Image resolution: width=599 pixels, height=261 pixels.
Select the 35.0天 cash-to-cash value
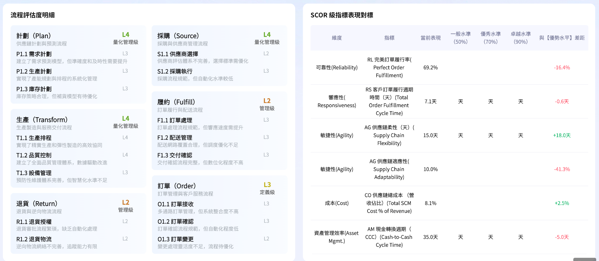430,237
